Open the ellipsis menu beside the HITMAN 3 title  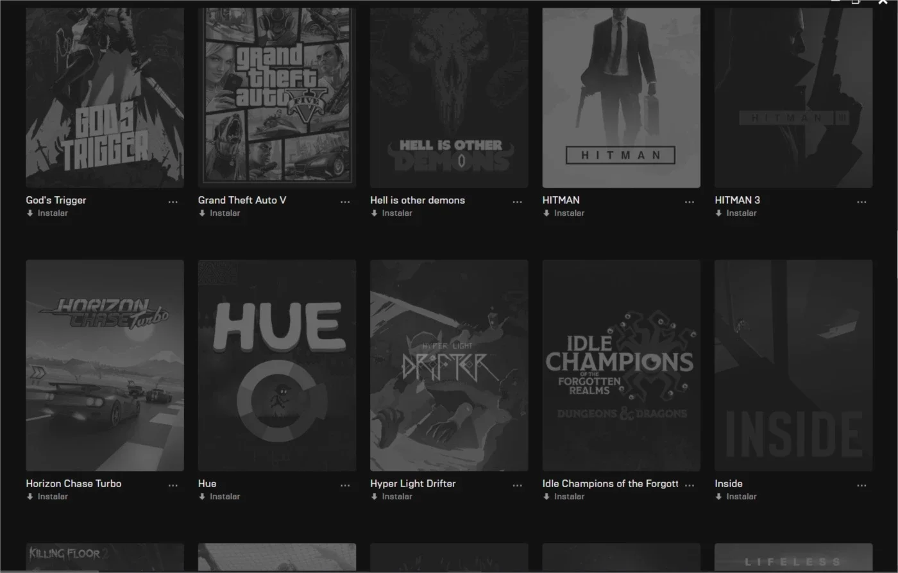coord(861,202)
